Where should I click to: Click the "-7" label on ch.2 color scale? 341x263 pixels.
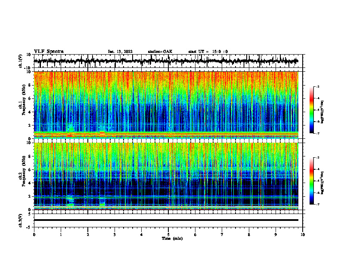coord(318,204)
